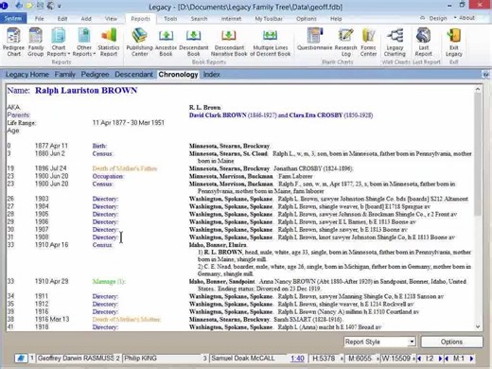This screenshot has width=492, height=369.
Task: Open the Tools ribbon tab
Action: click(x=170, y=19)
